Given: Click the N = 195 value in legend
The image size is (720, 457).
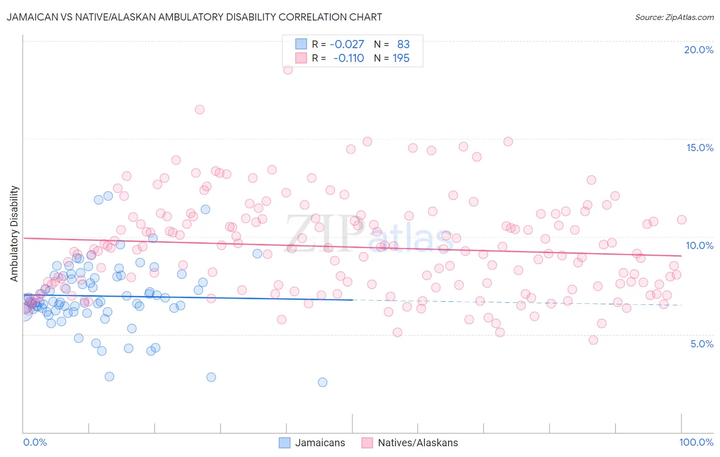Looking at the screenshot, I should (x=392, y=58).
